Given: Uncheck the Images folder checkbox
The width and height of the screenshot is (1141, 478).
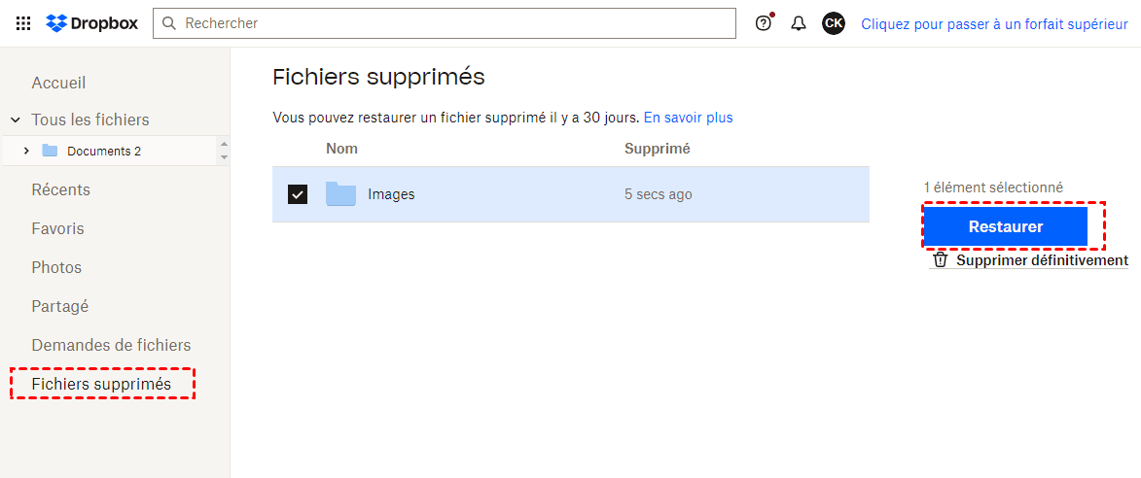Looking at the screenshot, I should pos(298,194).
